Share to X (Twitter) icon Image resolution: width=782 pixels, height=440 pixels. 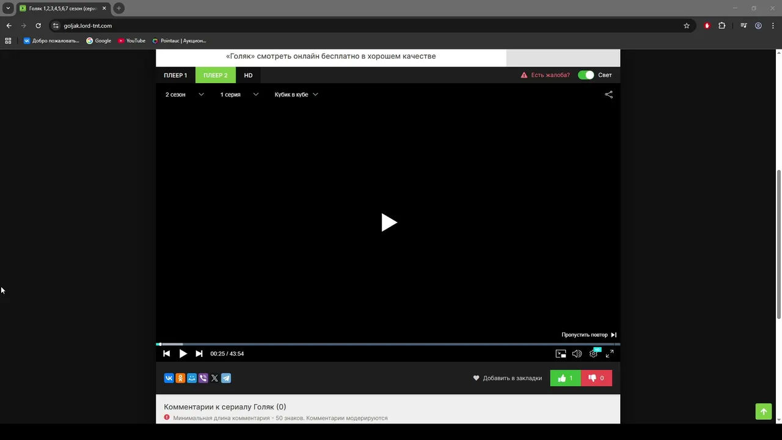pyautogui.click(x=214, y=378)
